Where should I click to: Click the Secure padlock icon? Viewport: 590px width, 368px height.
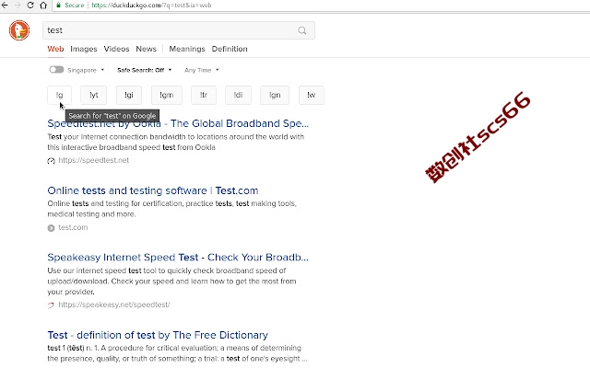point(58,6)
